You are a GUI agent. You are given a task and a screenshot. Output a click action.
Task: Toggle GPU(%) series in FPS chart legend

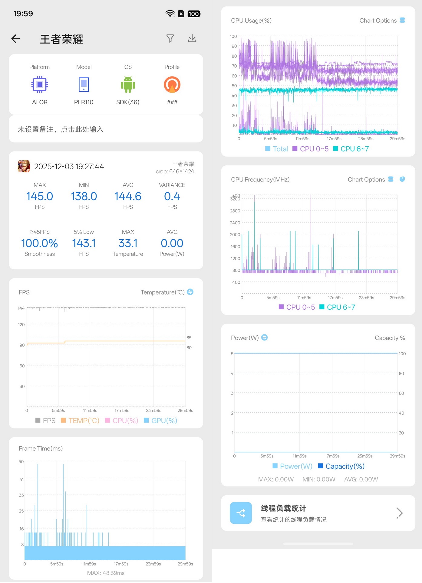[x=160, y=421]
